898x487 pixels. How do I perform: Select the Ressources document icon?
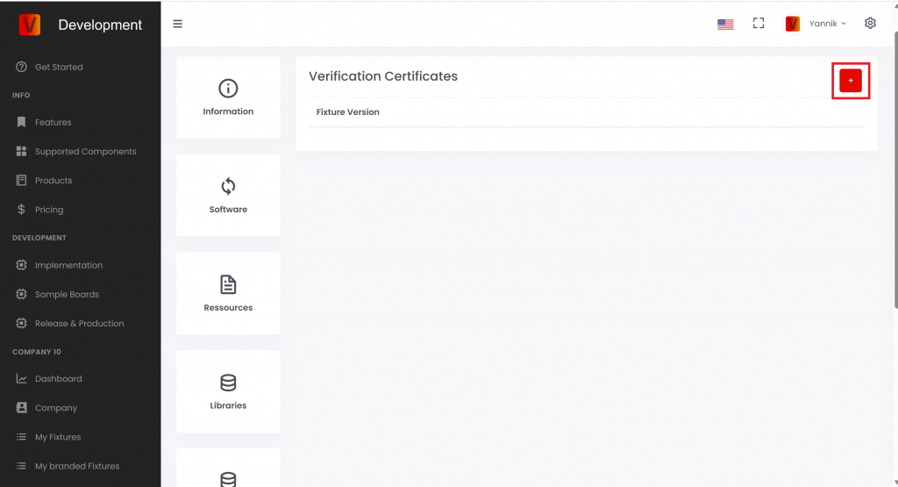pyautogui.click(x=228, y=284)
